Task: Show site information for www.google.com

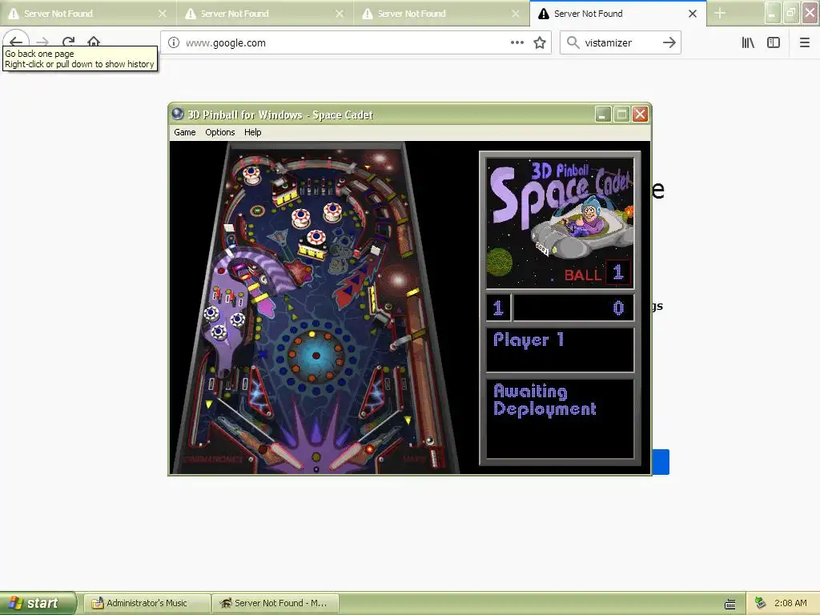Action: point(174,43)
